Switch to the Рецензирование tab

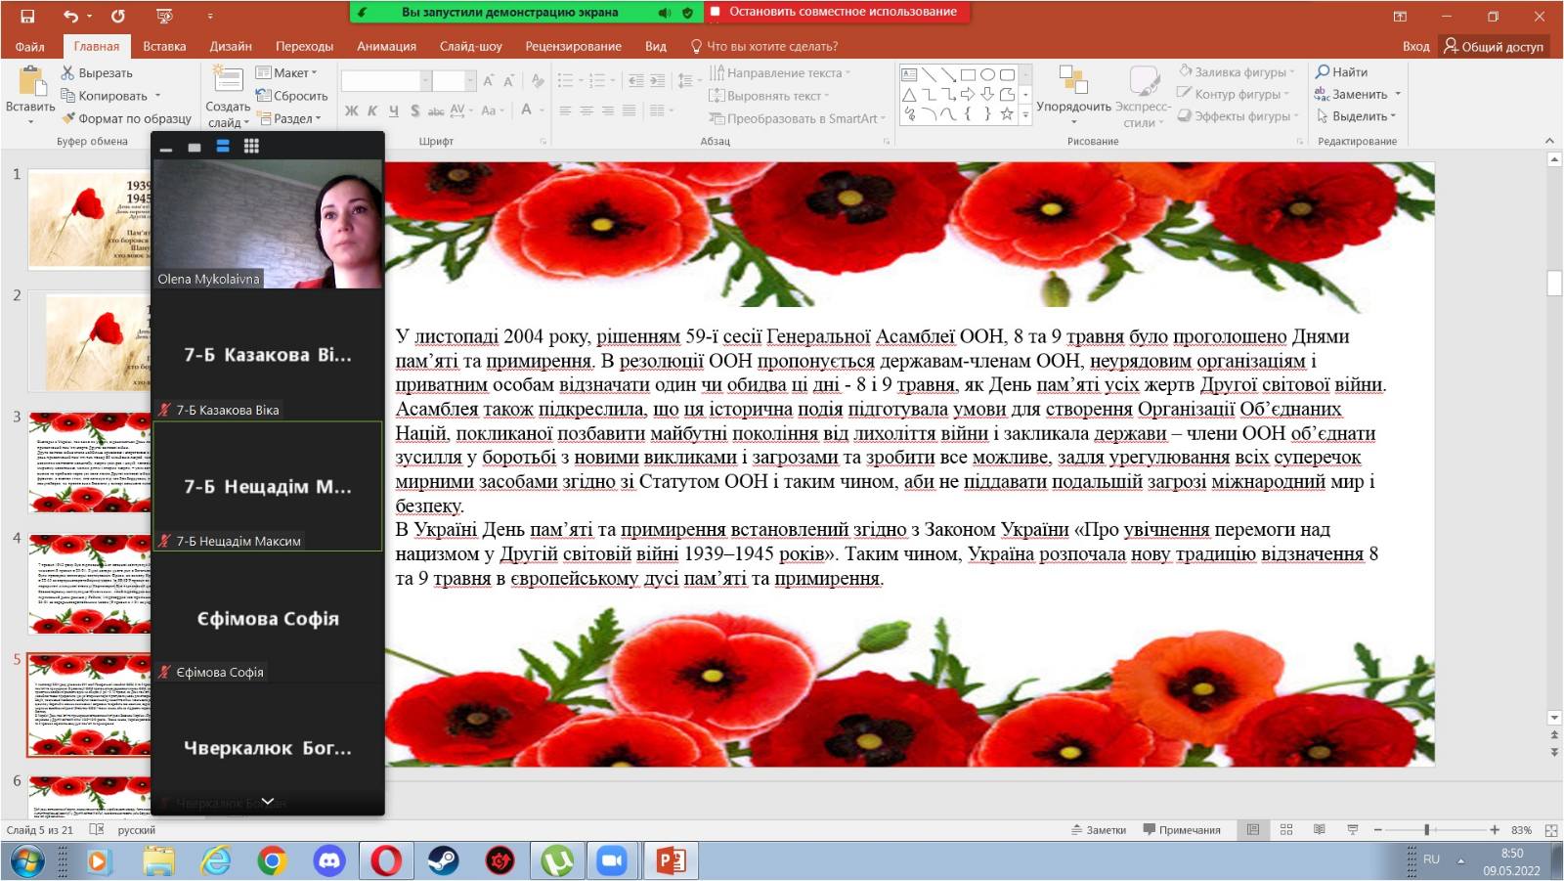tap(573, 46)
